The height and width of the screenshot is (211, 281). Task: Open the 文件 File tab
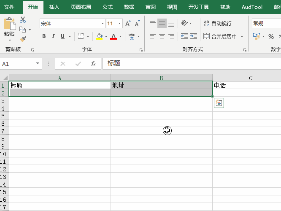9,7
